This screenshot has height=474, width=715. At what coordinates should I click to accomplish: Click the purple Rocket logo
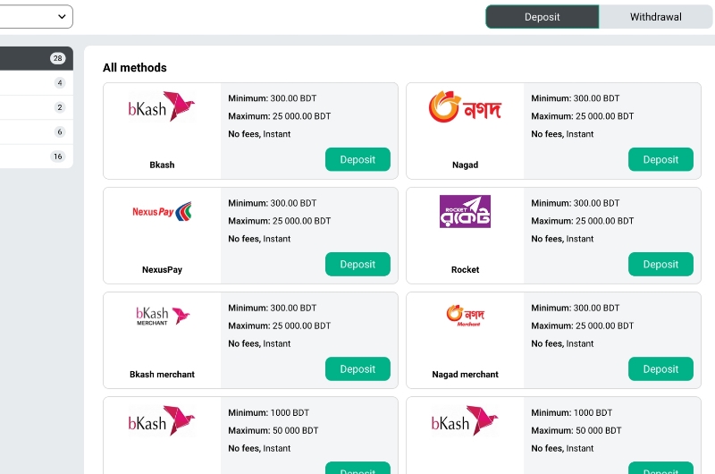(x=465, y=211)
